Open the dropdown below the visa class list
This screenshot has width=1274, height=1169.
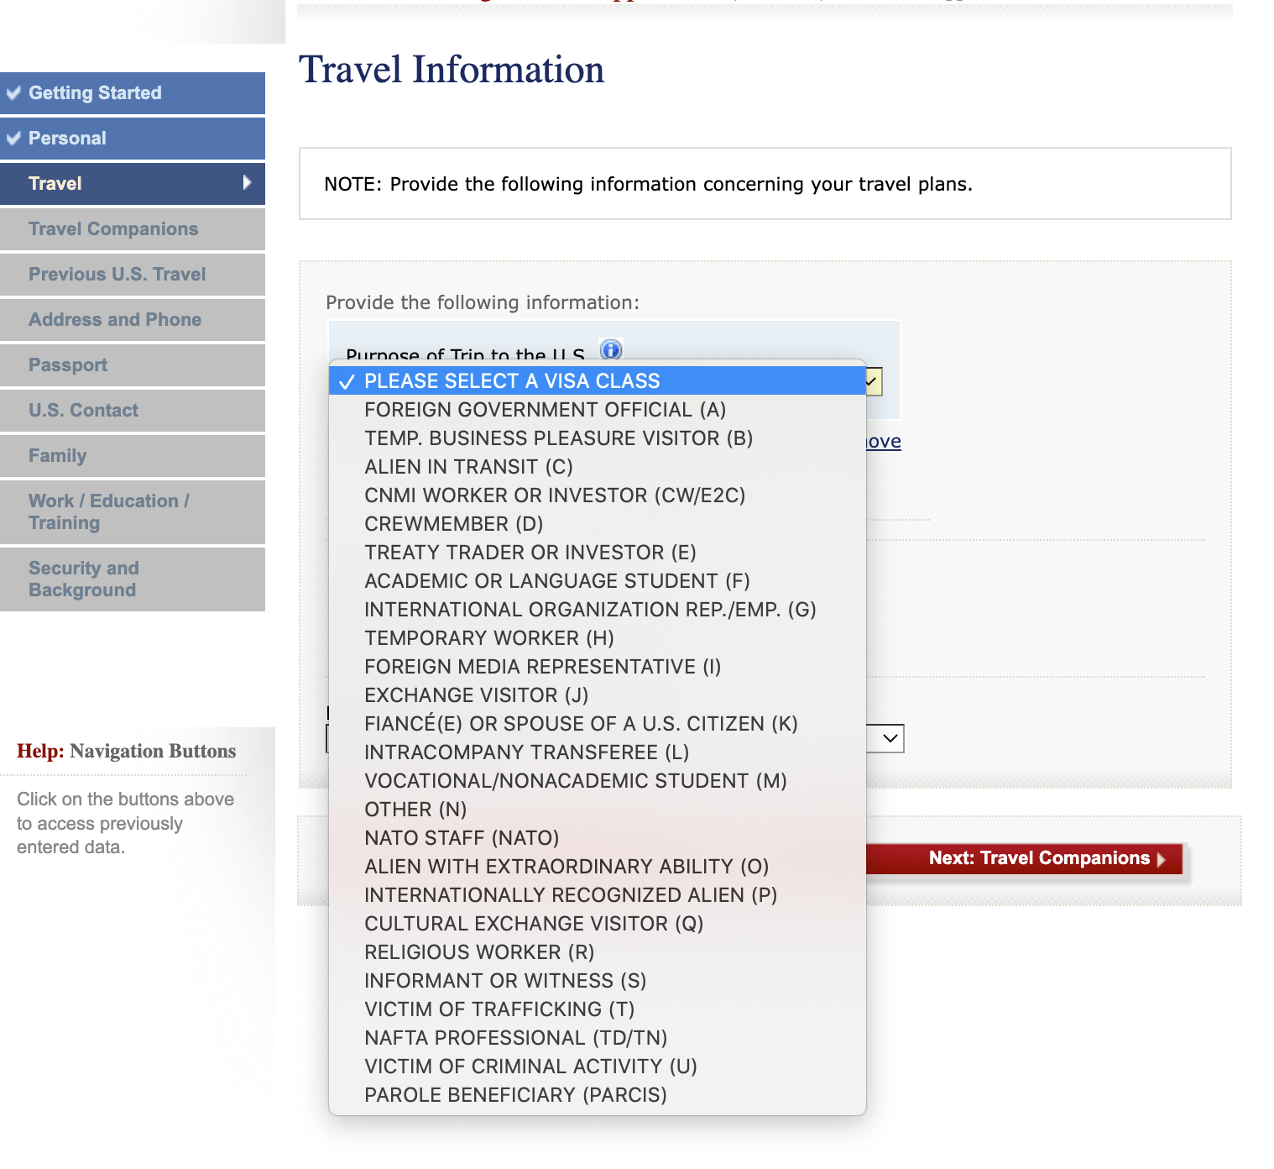[x=889, y=738]
